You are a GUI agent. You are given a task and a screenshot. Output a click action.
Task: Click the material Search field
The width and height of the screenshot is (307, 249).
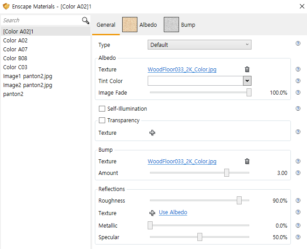tap(40, 21)
